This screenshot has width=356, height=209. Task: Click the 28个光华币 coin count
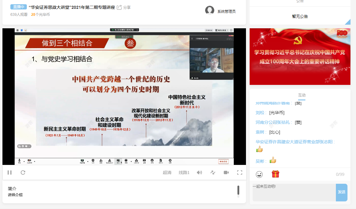41,15
